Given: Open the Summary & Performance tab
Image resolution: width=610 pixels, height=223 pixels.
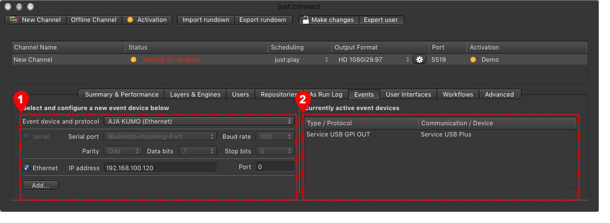Looking at the screenshot, I should 121,94.
